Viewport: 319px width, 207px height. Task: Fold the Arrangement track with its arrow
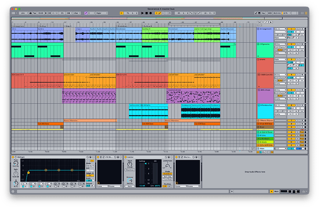coord(258,29)
